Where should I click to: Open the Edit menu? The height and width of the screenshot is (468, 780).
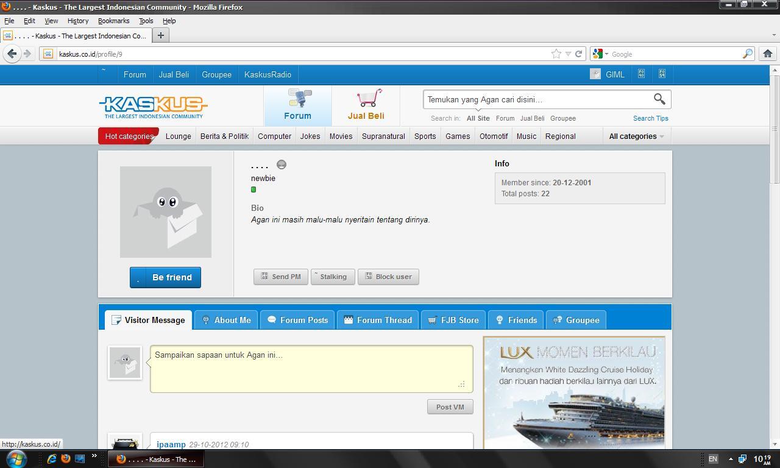pyautogui.click(x=29, y=21)
